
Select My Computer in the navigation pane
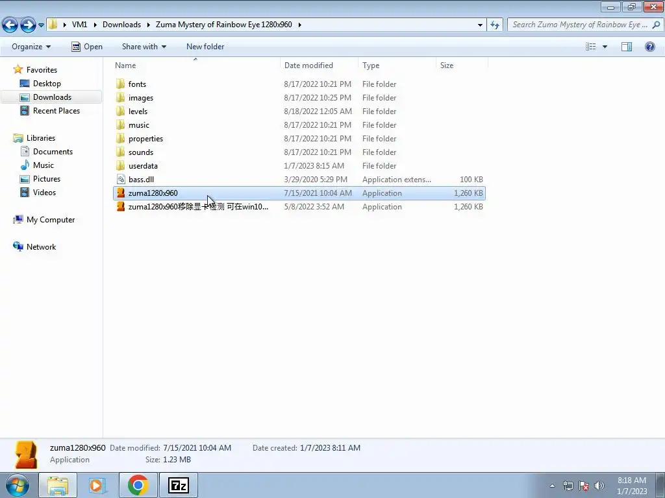(x=51, y=220)
